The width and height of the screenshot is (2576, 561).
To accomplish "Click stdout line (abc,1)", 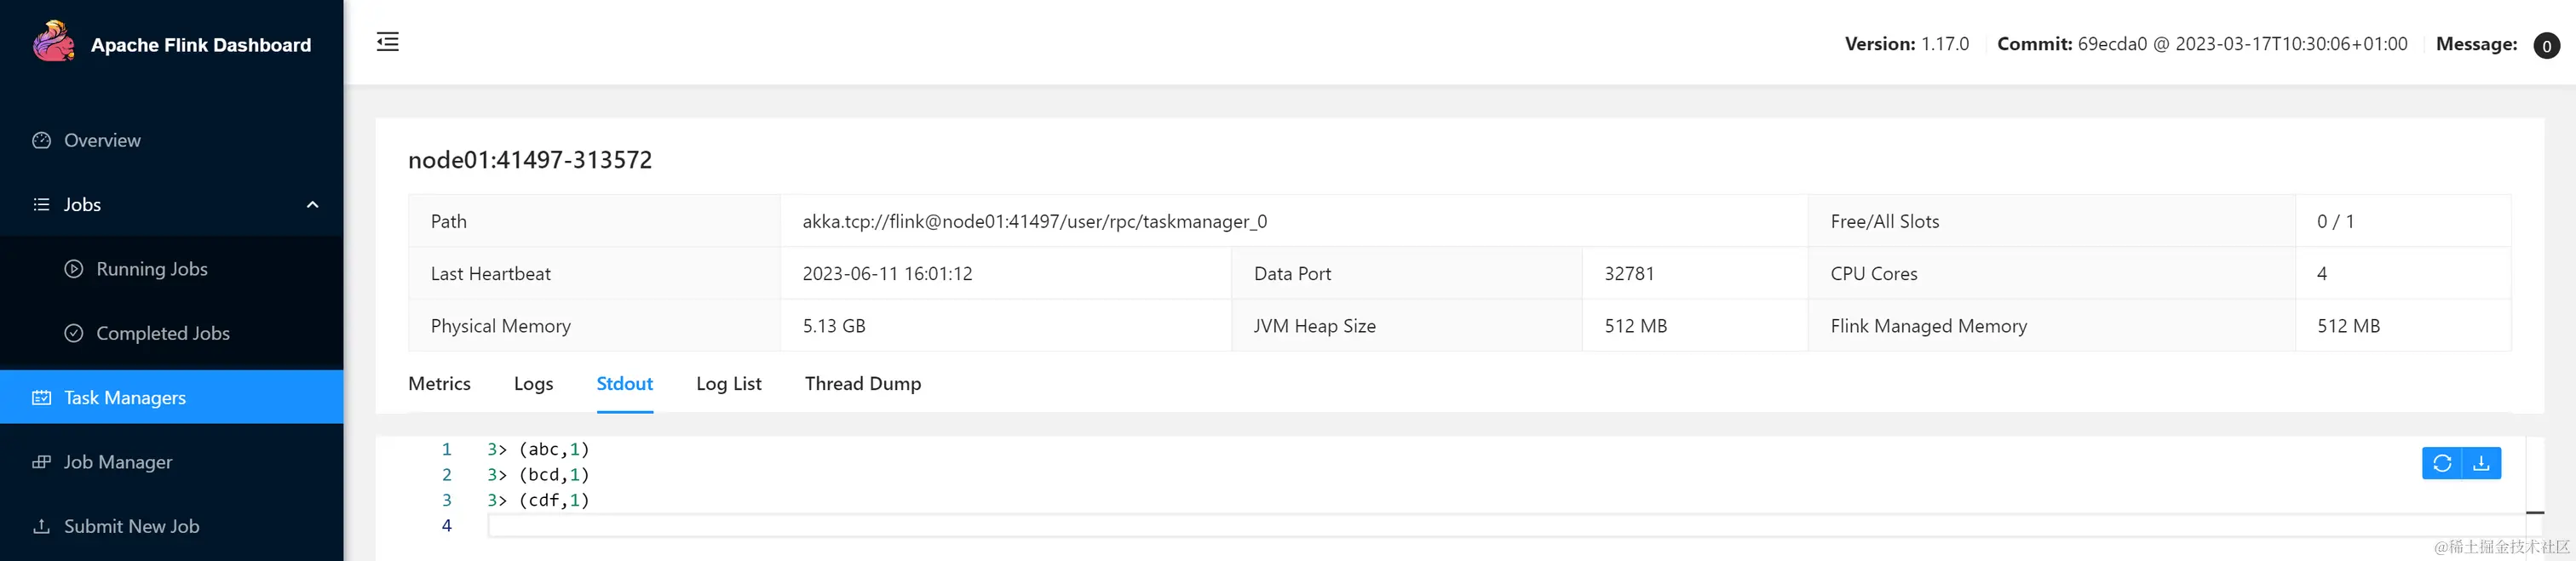I will 538,449.
